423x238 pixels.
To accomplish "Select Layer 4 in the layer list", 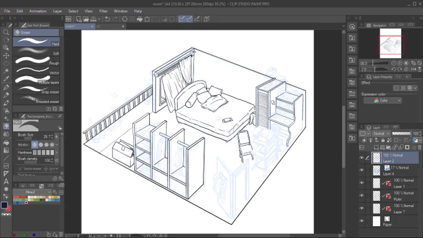I will [x=394, y=171].
